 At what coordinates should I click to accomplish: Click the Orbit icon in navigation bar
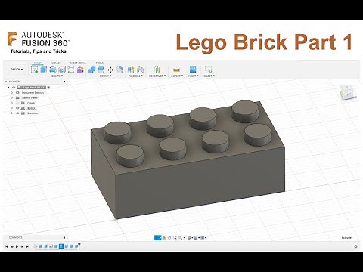click(158, 237)
